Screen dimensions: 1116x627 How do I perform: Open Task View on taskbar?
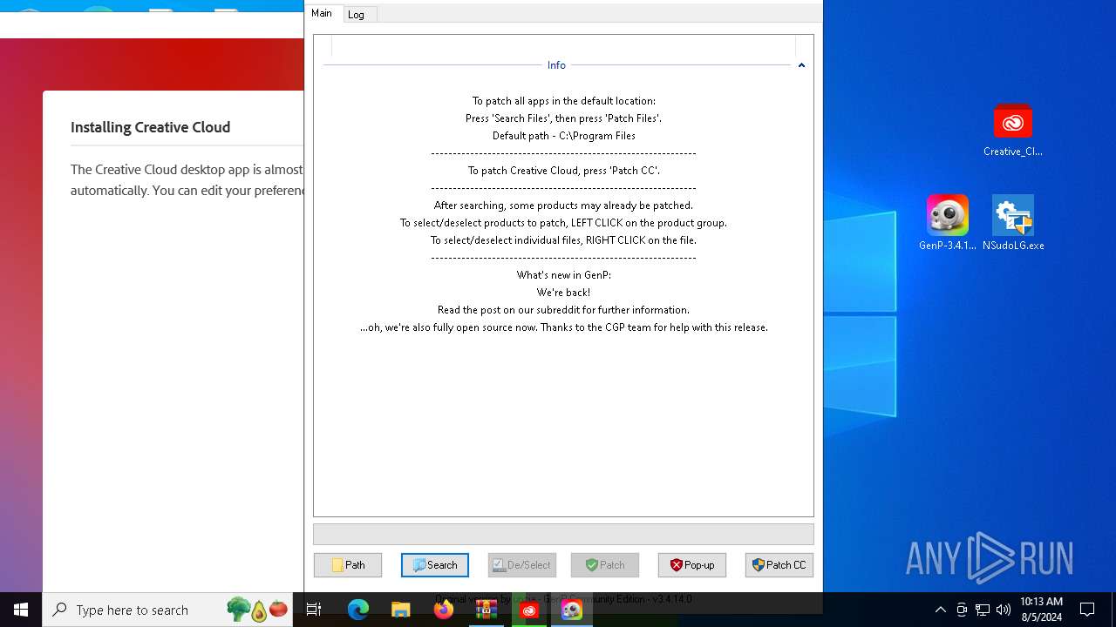pos(315,610)
